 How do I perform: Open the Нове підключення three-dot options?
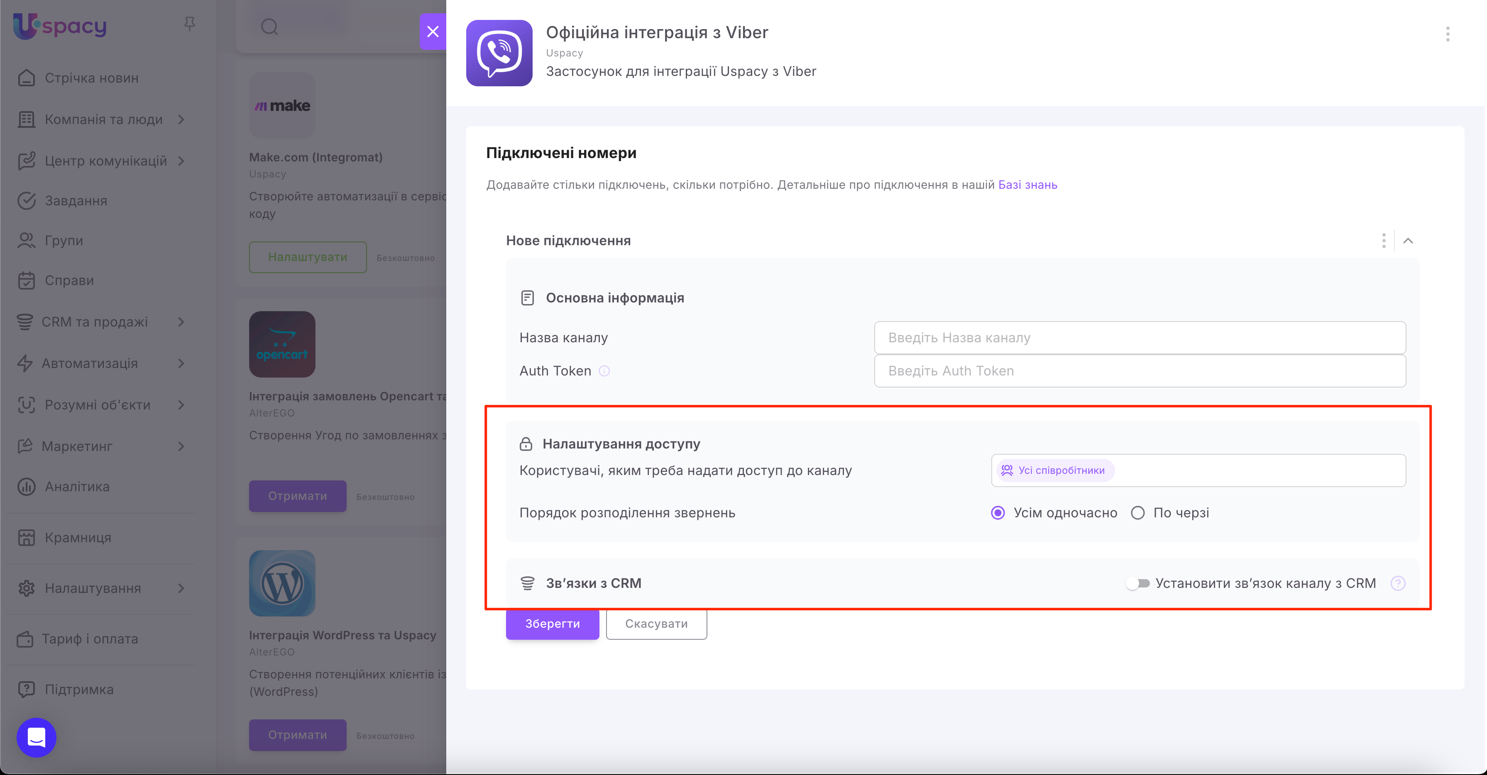pos(1383,241)
